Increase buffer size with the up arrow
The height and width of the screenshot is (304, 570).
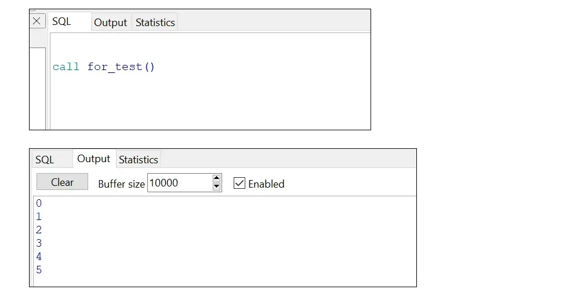pyautogui.click(x=217, y=179)
